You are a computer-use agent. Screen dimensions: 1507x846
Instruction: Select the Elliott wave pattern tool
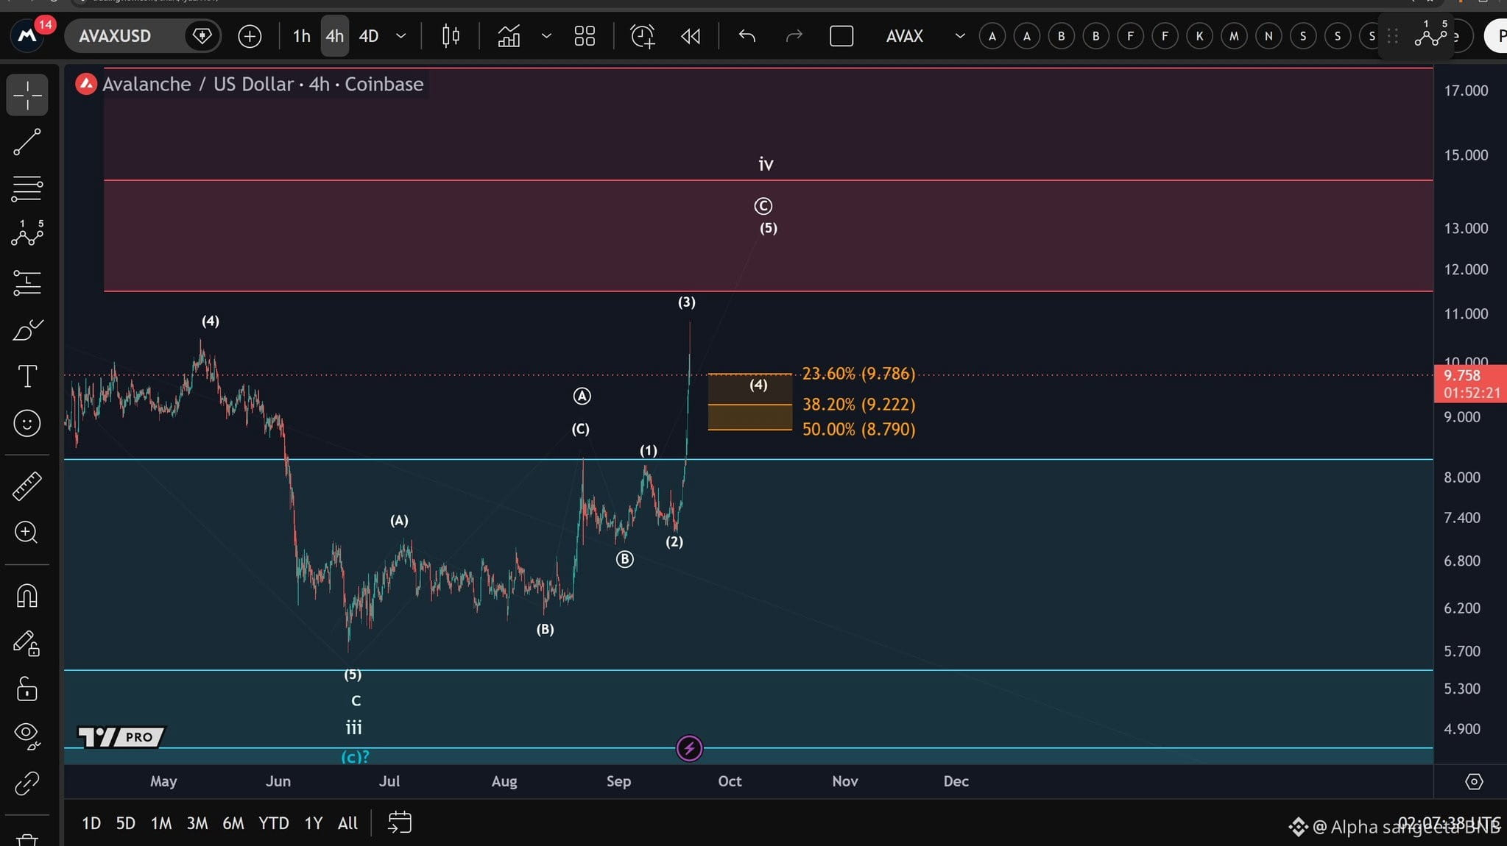pos(27,233)
